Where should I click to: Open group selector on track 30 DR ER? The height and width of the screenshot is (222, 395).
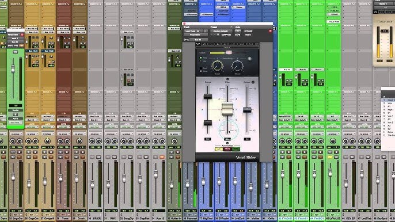[95, 134]
